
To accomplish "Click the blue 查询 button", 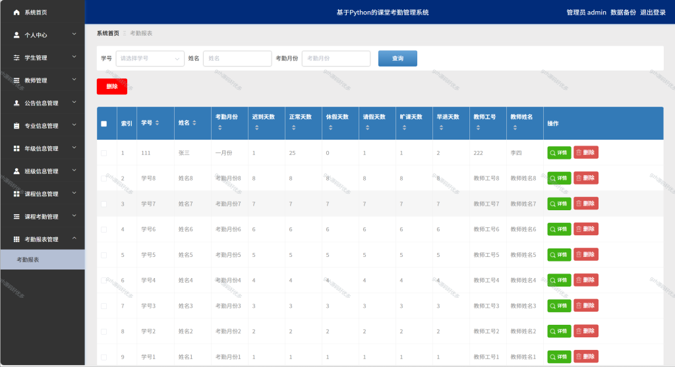I will [x=397, y=59].
